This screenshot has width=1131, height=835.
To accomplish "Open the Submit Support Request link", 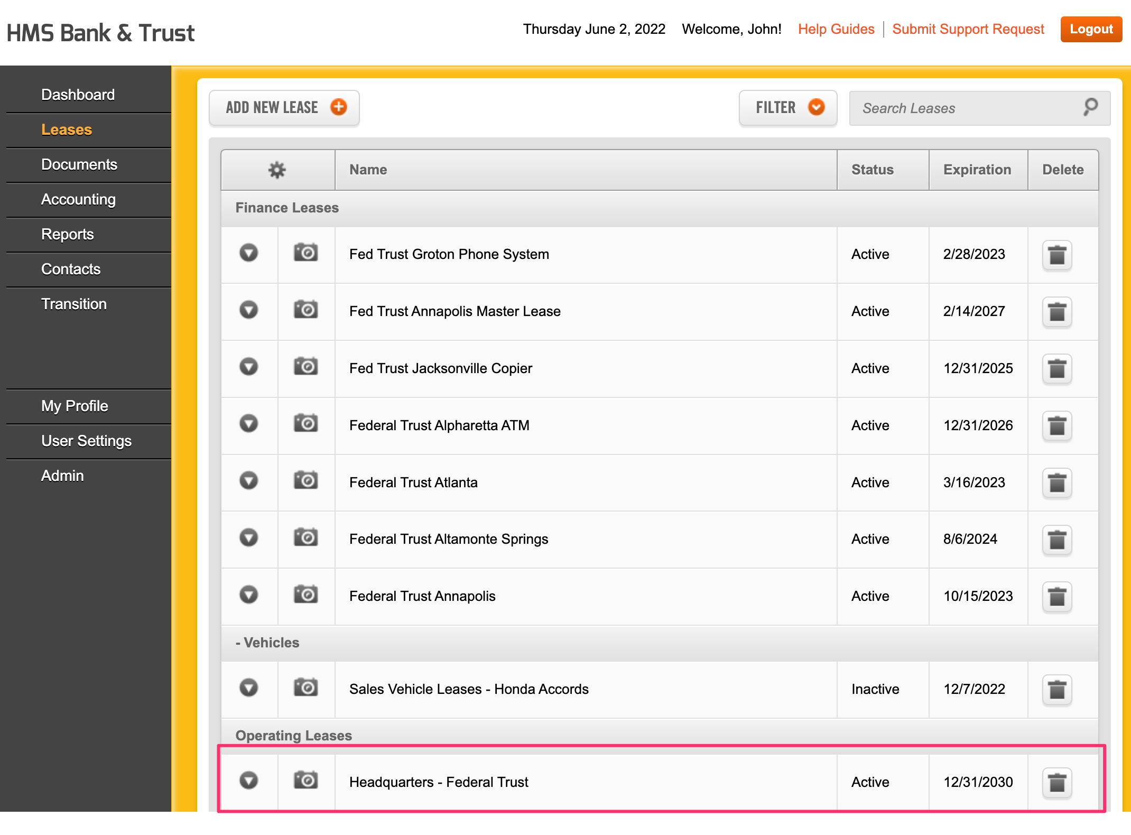I will 968,29.
